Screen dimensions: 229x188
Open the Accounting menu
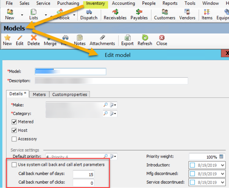(x=123, y=3)
